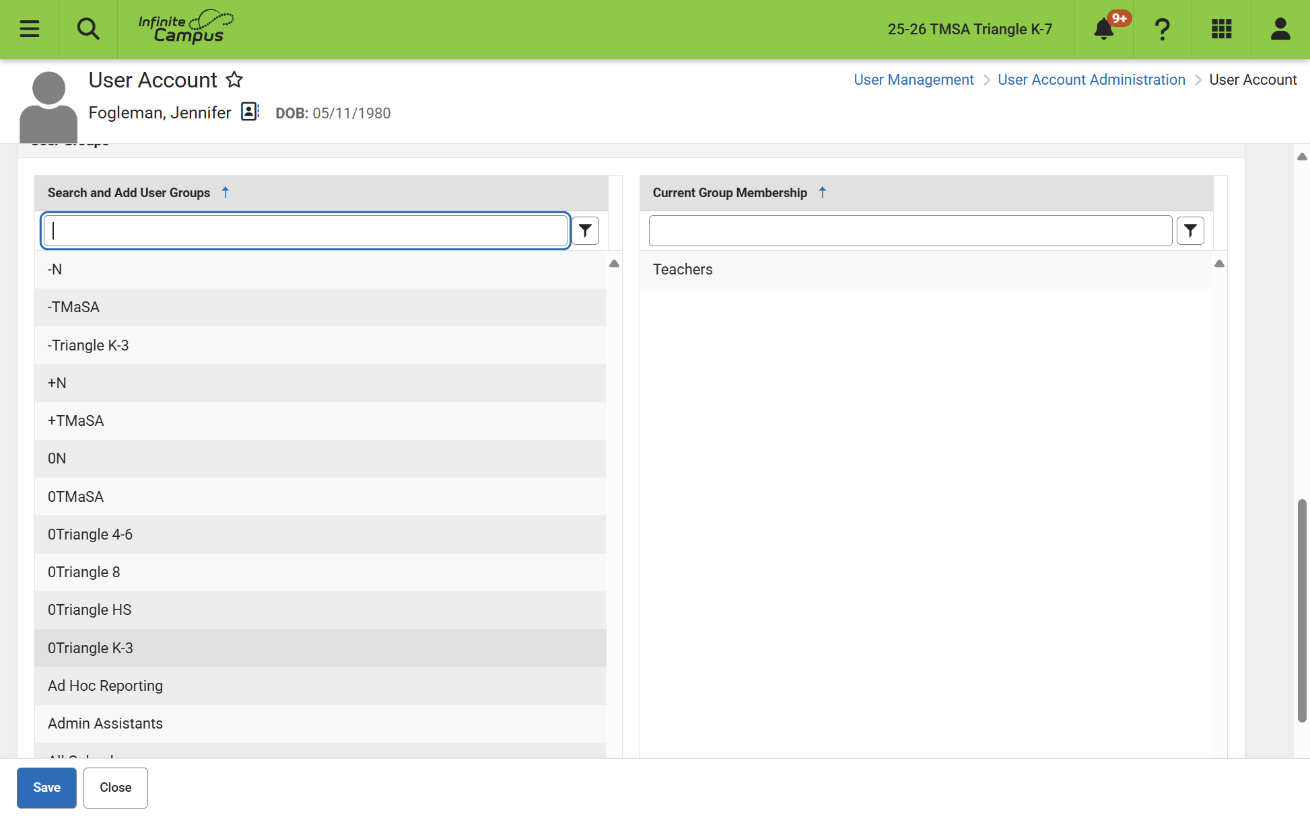Open notifications bell with 9+ badge

pyautogui.click(x=1104, y=29)
